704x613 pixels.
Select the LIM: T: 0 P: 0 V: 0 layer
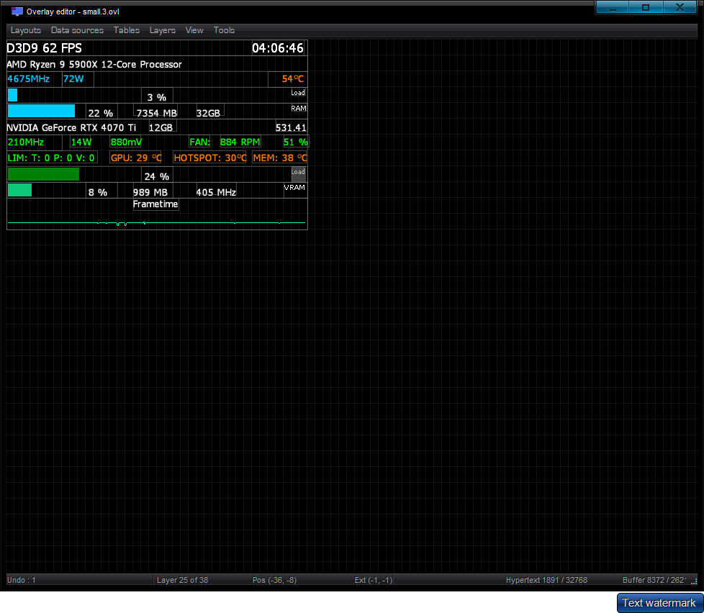[x=52, y=158]
